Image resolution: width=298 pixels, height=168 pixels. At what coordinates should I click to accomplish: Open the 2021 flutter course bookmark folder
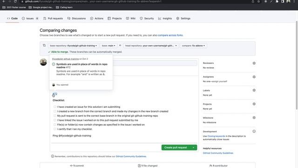[14, 7]
